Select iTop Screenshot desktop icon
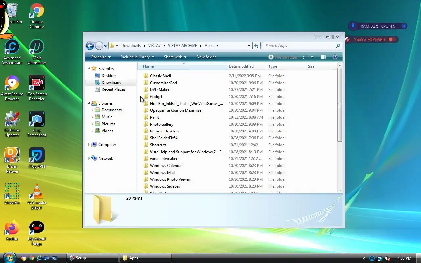The height and width of the screenshot is (263, 421). pos(37,124)
